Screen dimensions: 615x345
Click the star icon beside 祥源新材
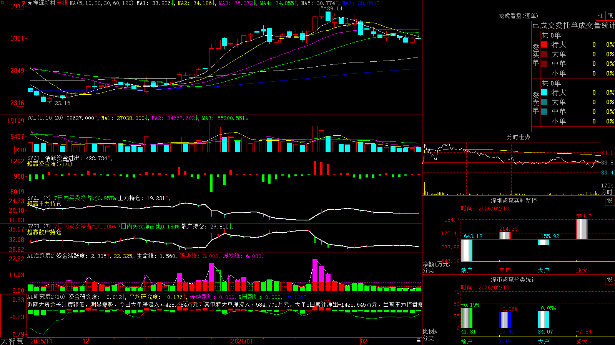30,3
